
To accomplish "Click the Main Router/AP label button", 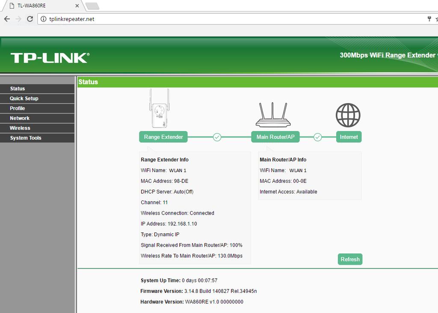I will (x=275, y=137).
